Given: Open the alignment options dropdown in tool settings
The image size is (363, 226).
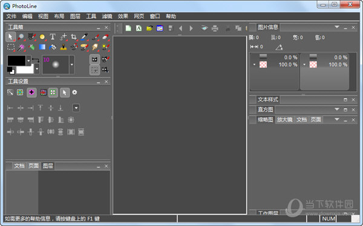Looking at the screenshot, I should point(76,108).
